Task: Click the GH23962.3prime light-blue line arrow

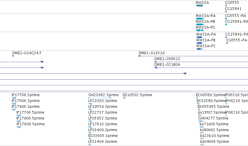Action: [x=100, y=98]
